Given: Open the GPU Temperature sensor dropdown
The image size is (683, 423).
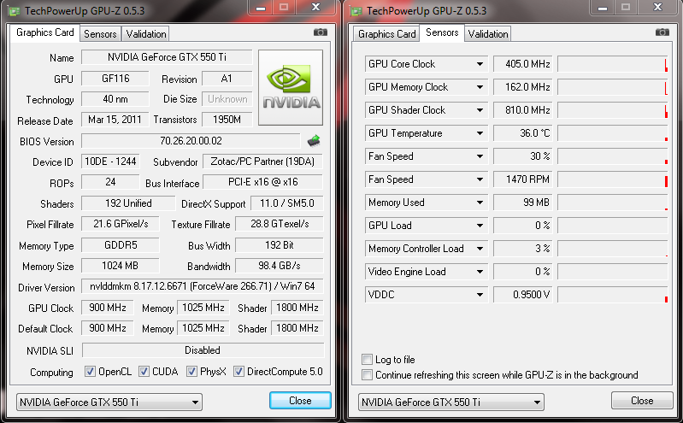Looking at the screenshot, I should coord(480,133).
